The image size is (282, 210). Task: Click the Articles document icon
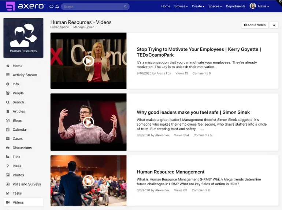click(8, 111)
